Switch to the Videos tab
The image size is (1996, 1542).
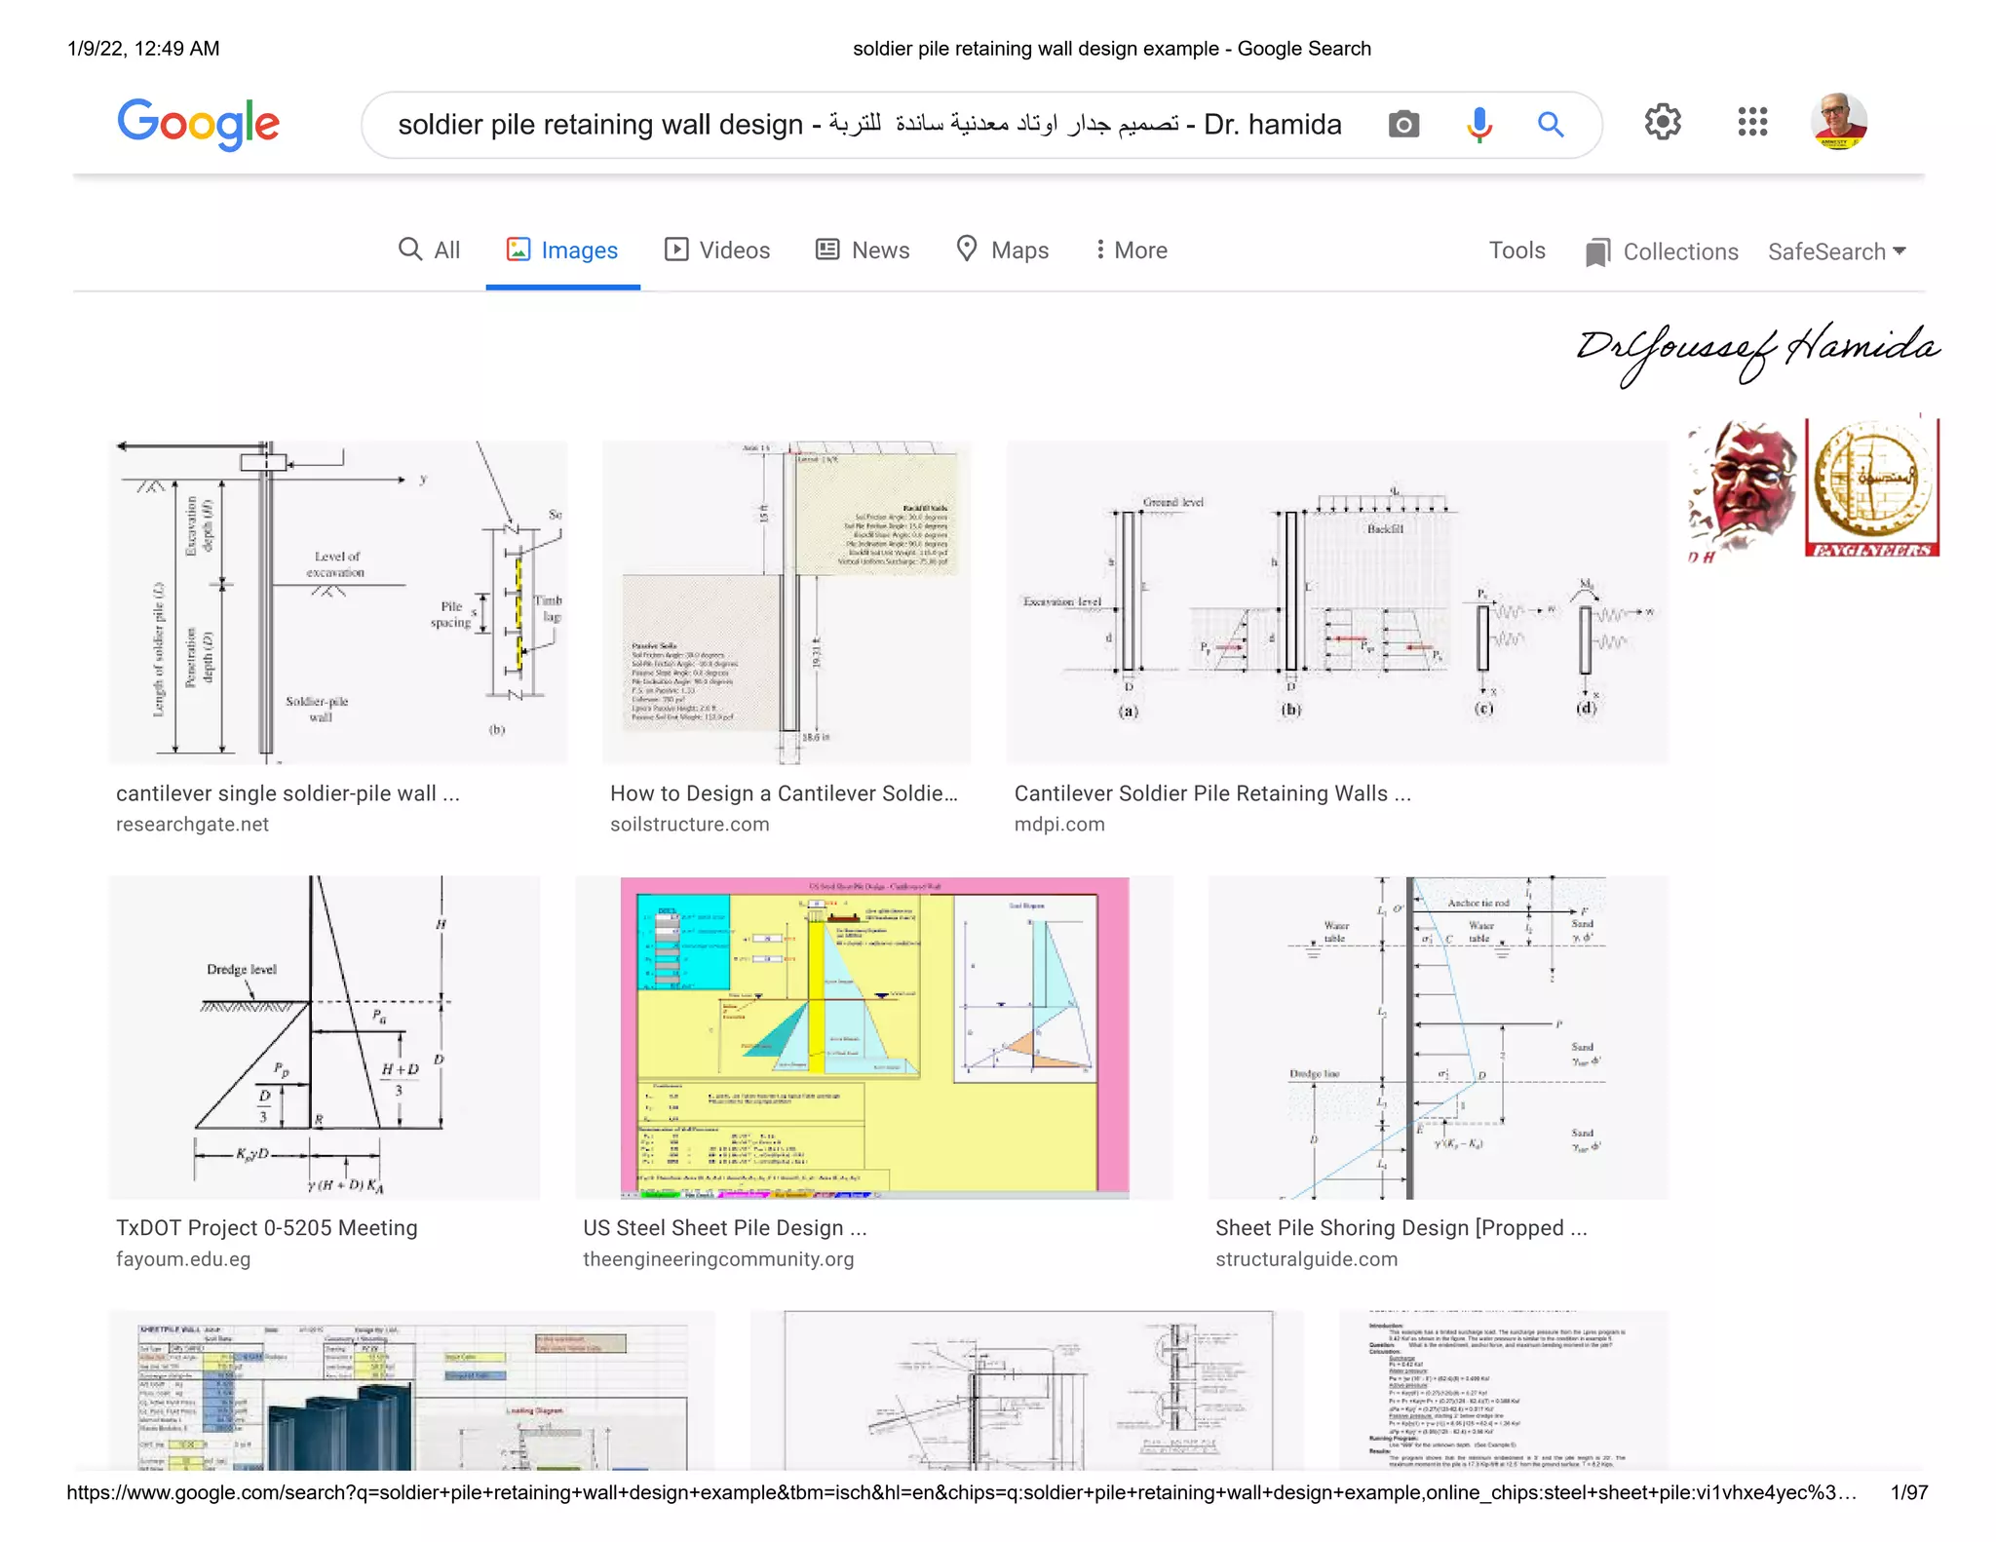[x=717, y=251]
